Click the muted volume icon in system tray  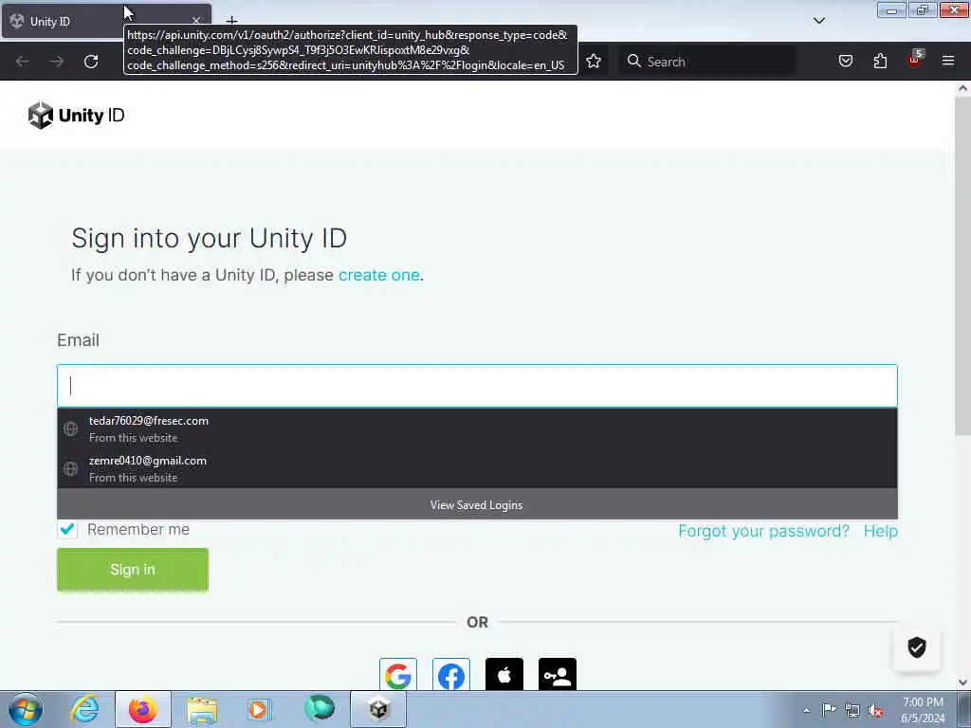tap(875, 710)
